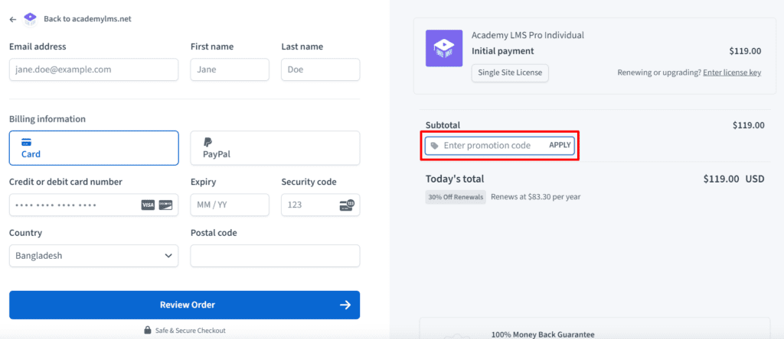Click the padlock Safe & Secure icon

click(147, 330)
